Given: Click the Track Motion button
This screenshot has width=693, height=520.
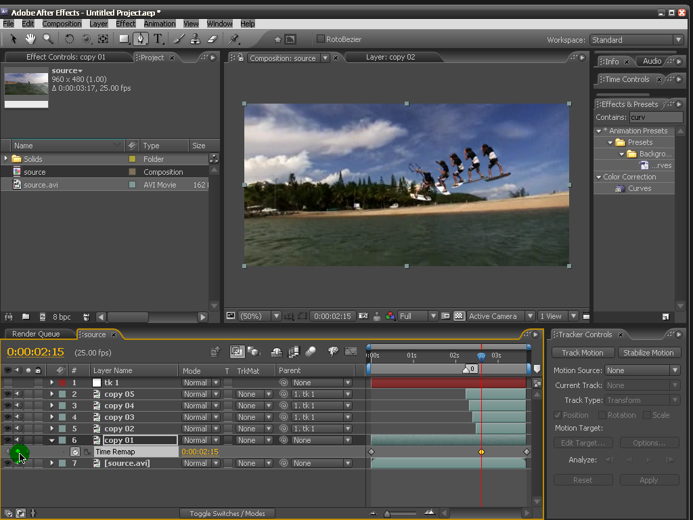Looking at the screenshot, I should pos(583,353).
